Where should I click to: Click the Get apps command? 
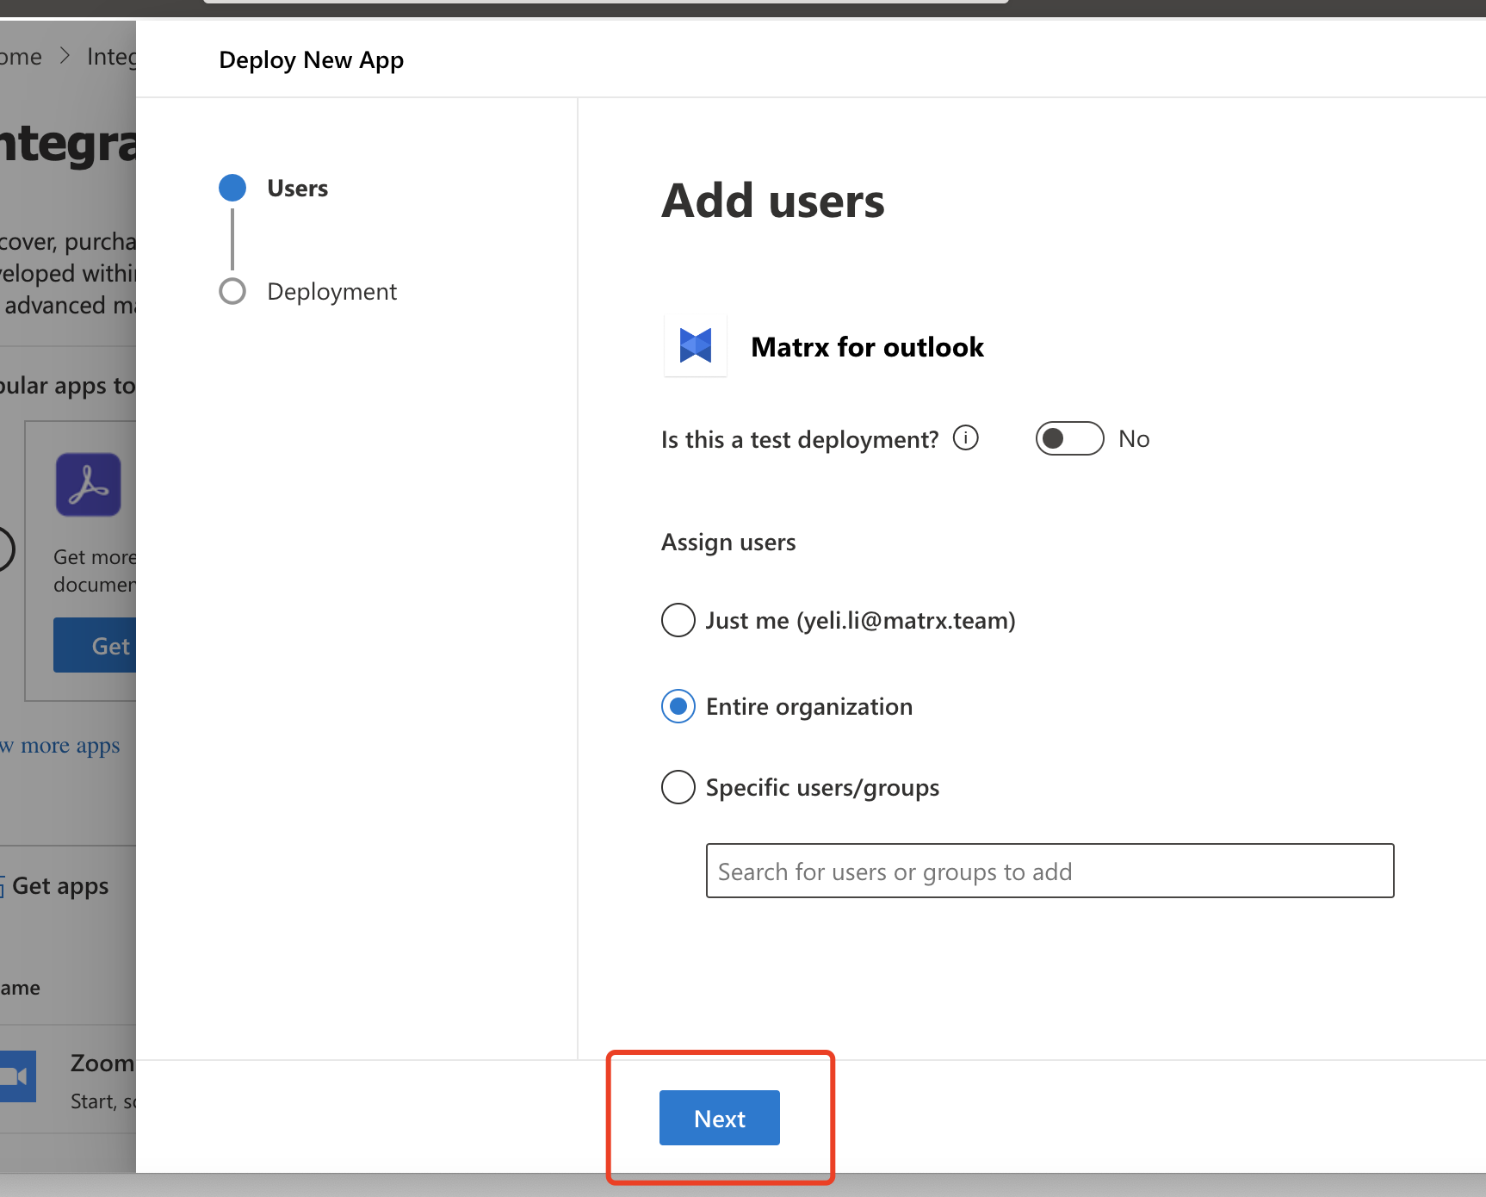[x=59, y=886]
